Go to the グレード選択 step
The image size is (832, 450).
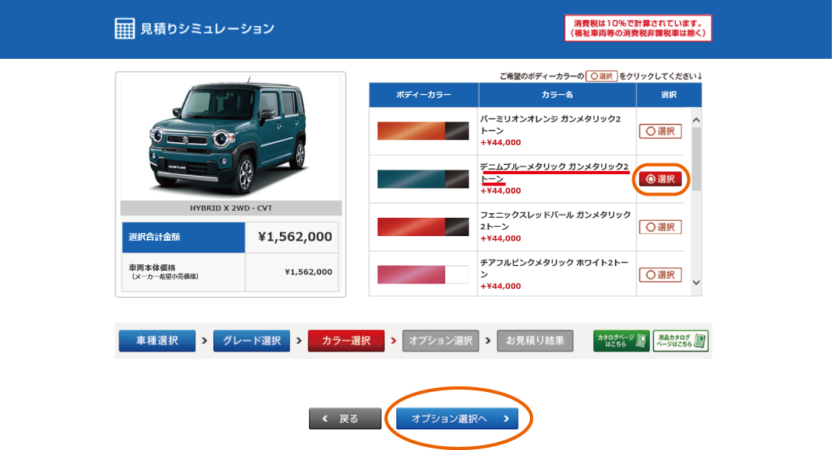coord(252,341)
